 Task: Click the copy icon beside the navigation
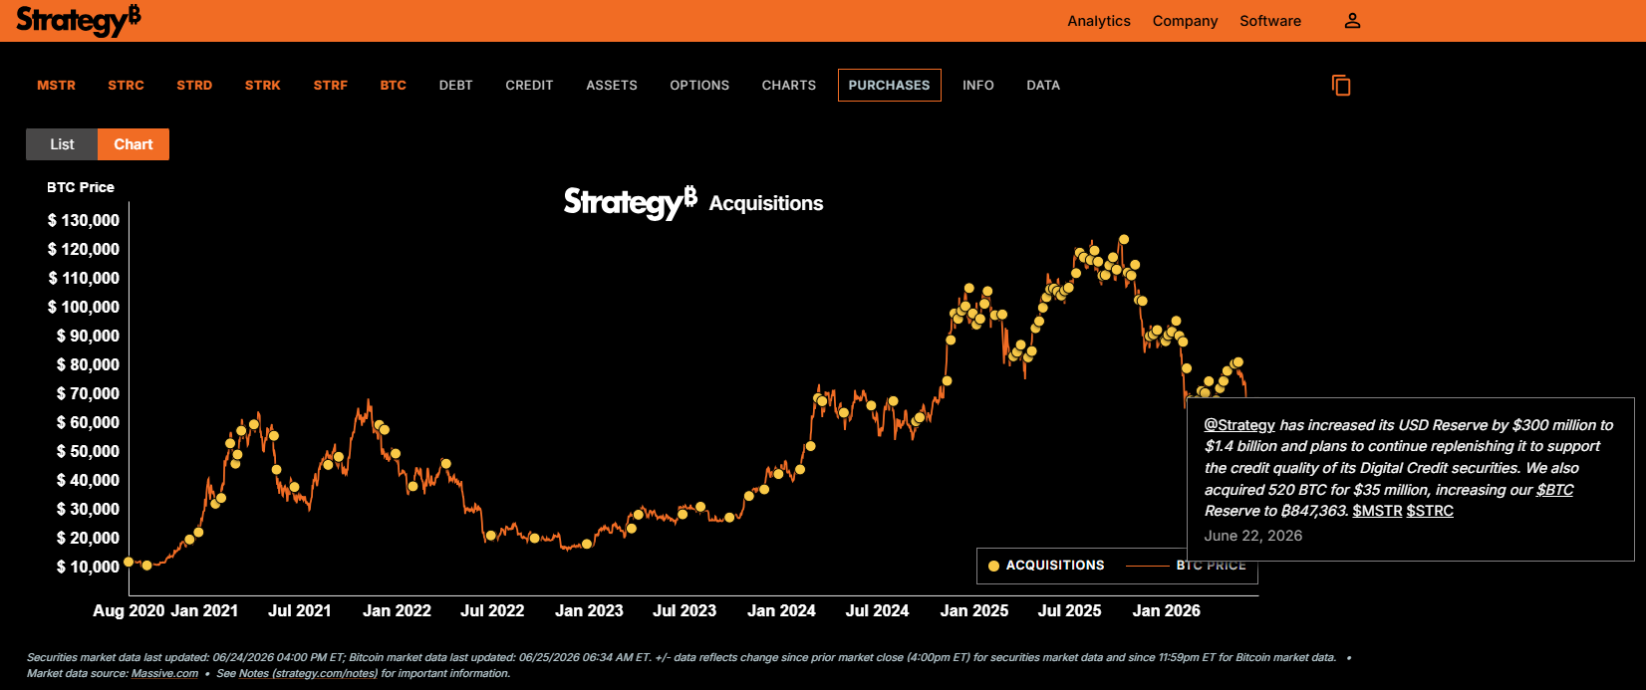click(1341, 86)
